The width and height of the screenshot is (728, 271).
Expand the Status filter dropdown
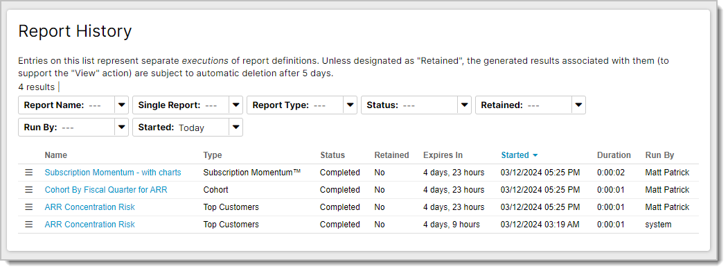click(464, 105)
